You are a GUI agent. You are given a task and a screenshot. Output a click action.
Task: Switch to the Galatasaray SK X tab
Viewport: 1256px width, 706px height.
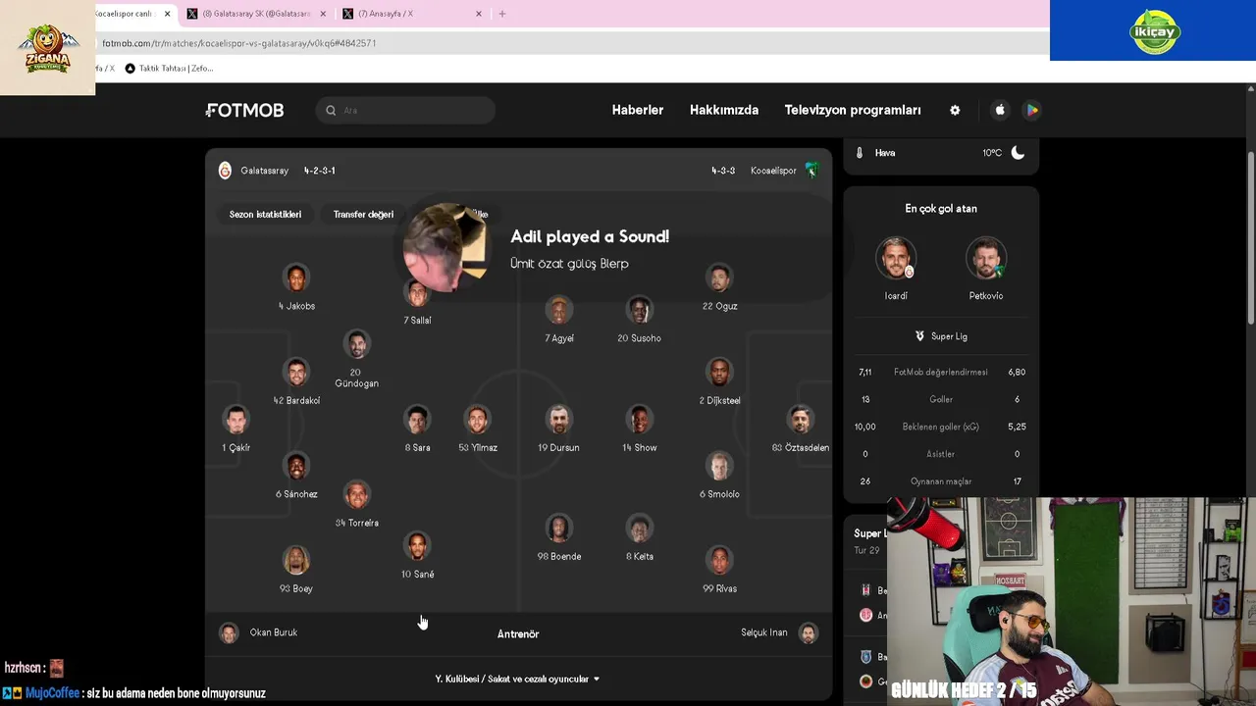[x=255, y=14]
